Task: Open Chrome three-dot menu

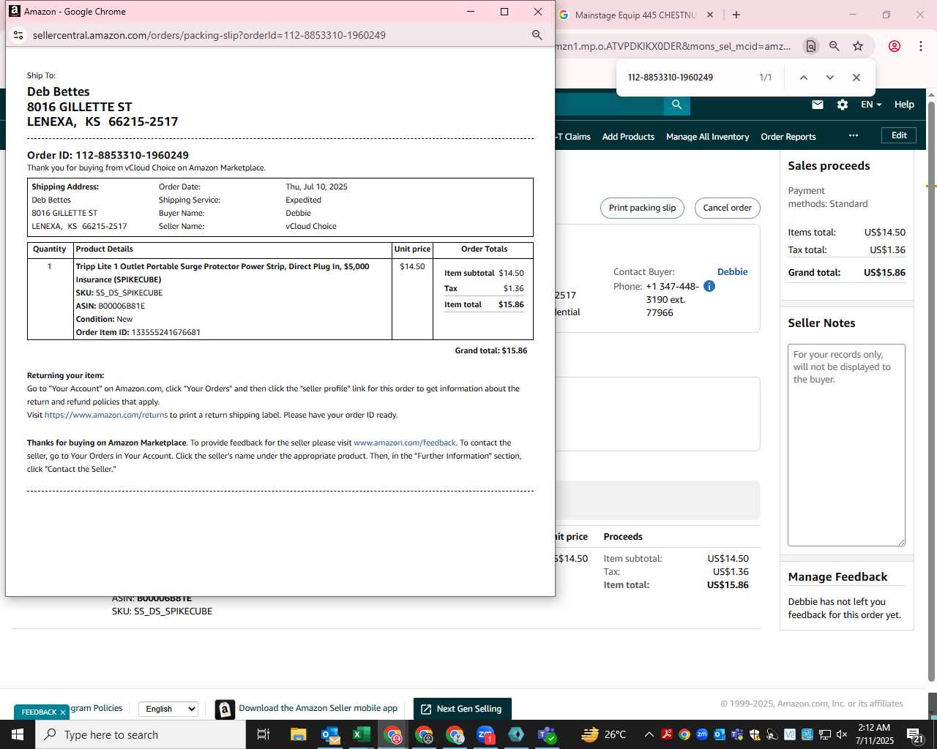Action: [x=921, y=46]
